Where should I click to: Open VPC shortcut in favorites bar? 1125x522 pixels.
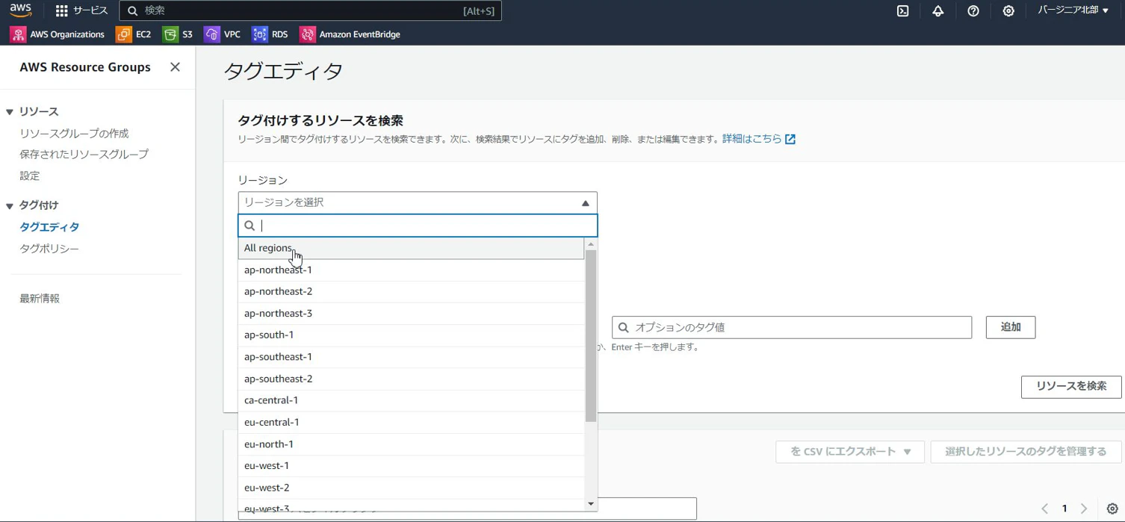(x=223, y=34)
